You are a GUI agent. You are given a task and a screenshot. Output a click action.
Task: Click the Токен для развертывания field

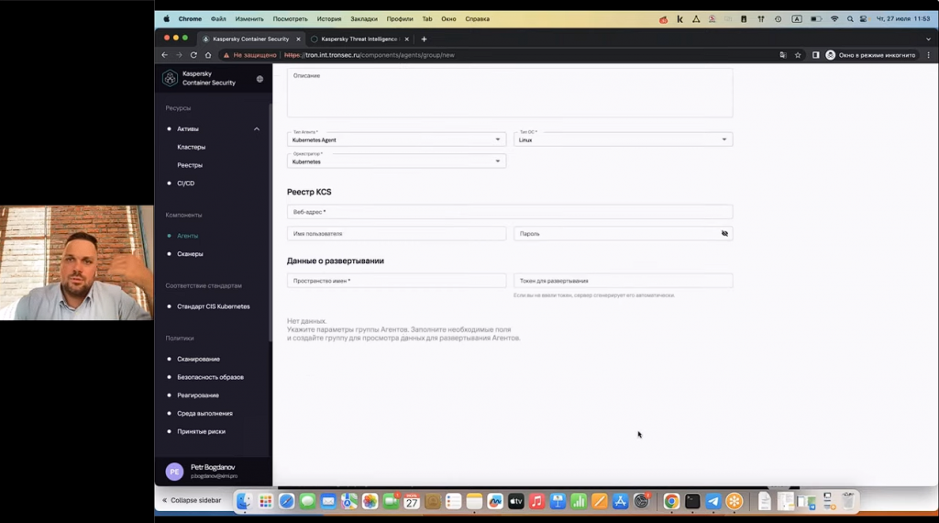[x=623, y=281]
